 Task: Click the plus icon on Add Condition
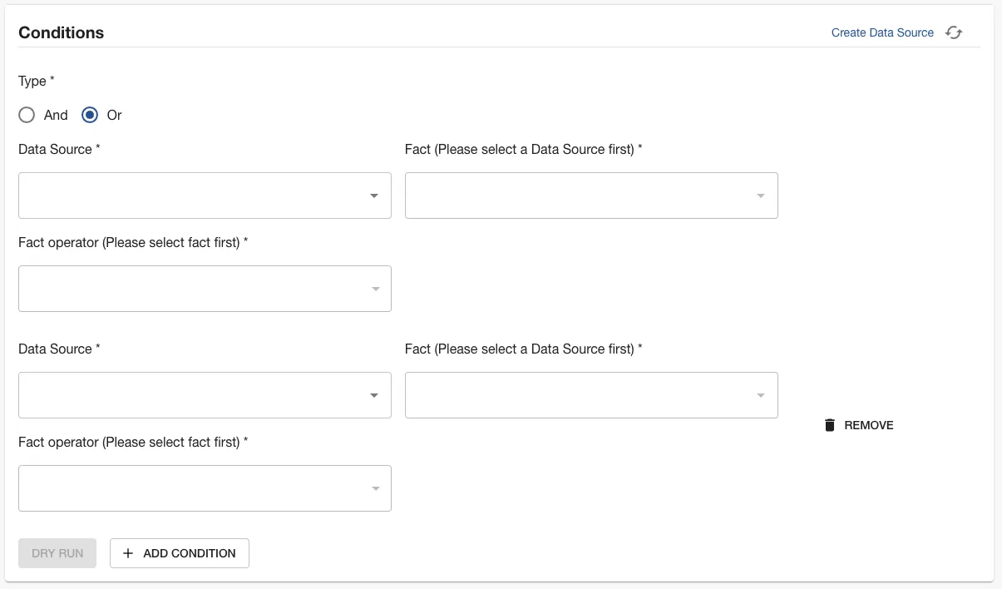pos(128,553)
